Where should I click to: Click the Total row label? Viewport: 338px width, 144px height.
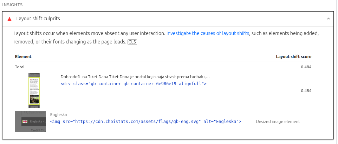(x=20, y=67)
